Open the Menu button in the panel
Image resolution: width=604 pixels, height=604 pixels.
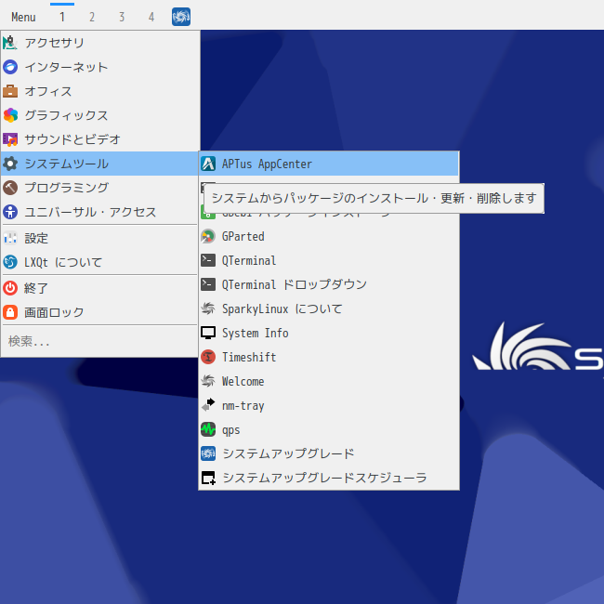click(x=23, y=17)
